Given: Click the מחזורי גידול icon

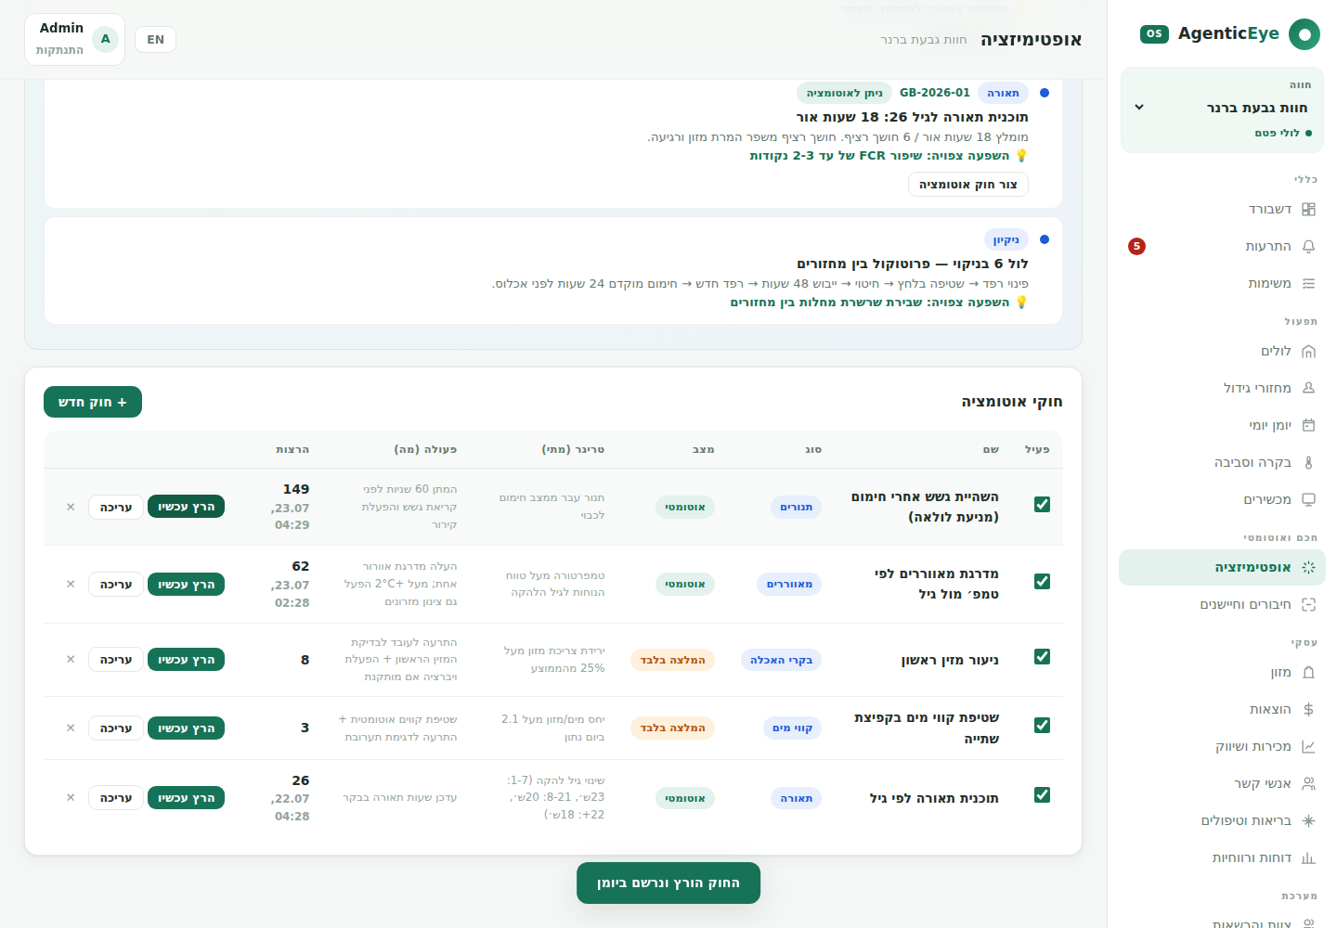Looking at the screenshot, I should click(x=1308, y=388).
